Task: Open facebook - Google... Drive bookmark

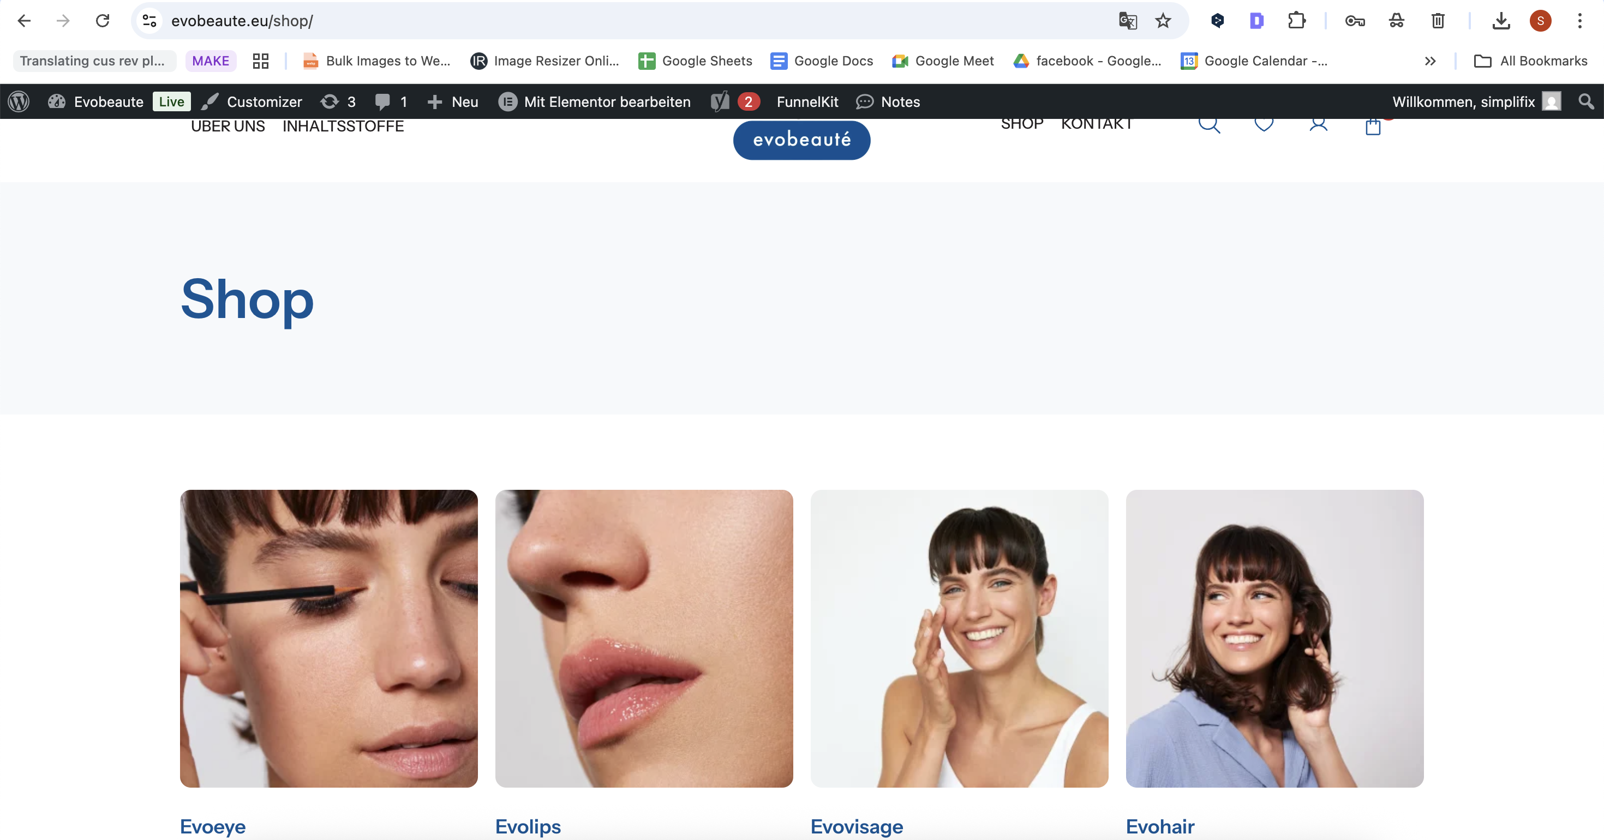Action: (x=1087, y=61)
